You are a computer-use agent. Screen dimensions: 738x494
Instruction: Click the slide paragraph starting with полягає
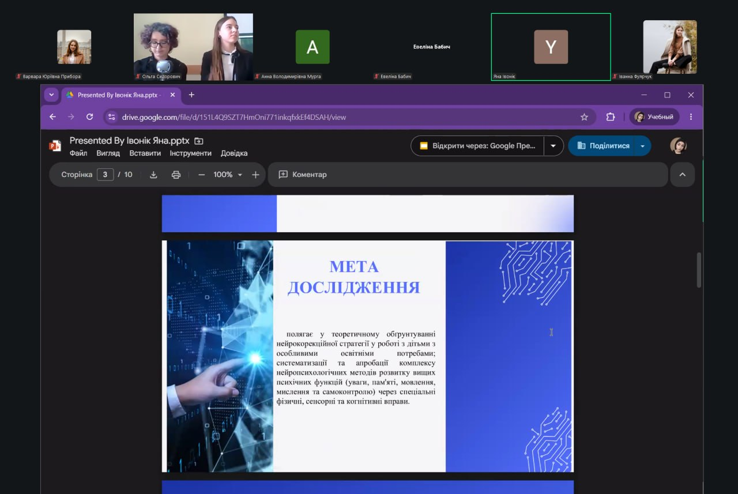tap(356, 368)
